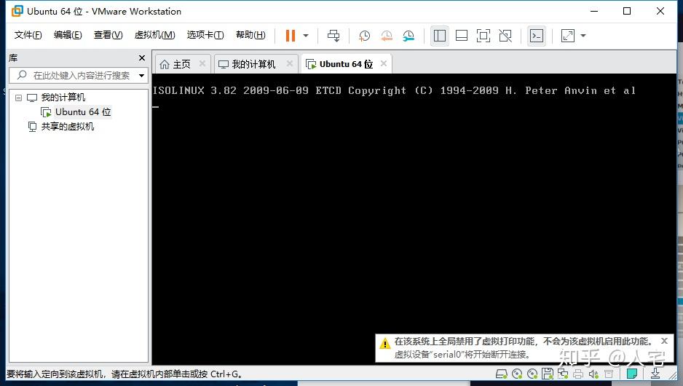Toggle the thumbnail bar view button
The width and height of the screenshot is (683, 386).
pos(461,36)
